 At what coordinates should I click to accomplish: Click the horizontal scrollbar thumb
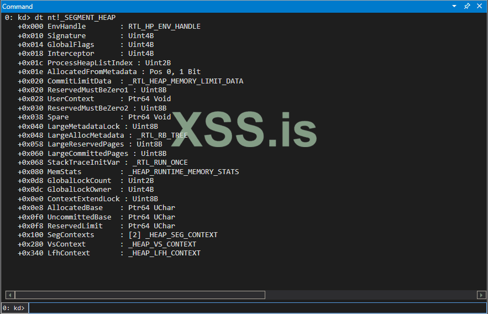coord(140,295)
